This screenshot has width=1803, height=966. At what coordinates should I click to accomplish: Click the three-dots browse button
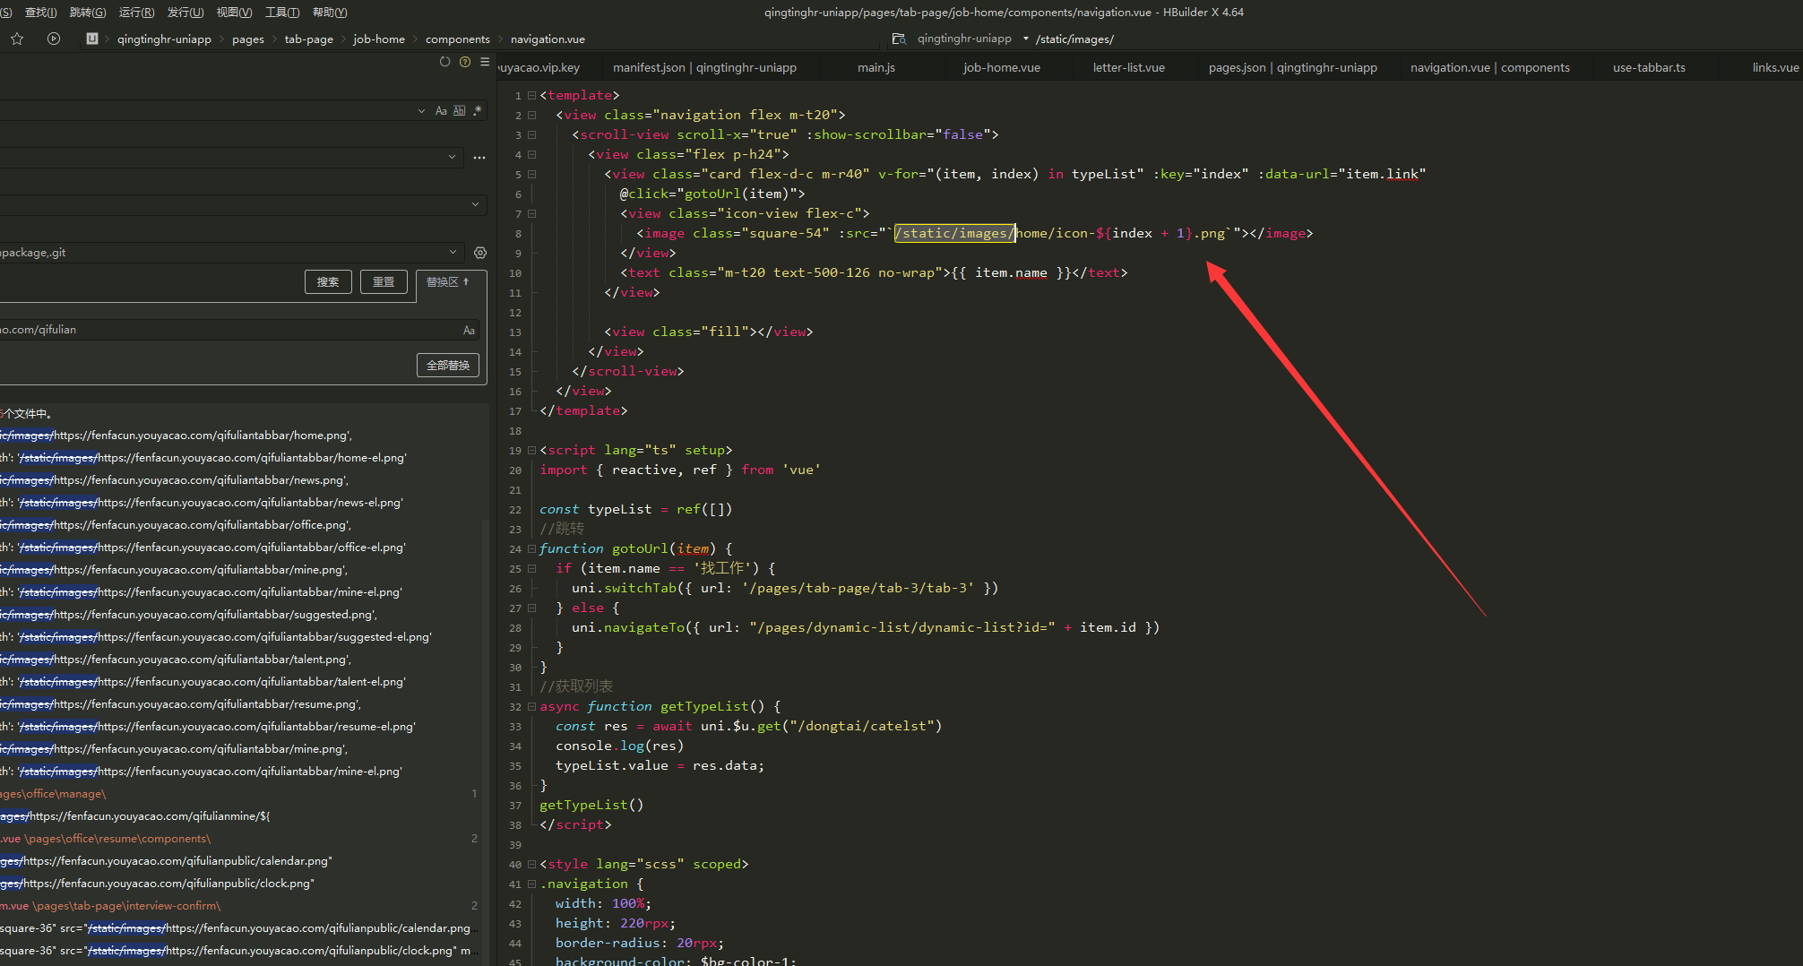point(479,158)
